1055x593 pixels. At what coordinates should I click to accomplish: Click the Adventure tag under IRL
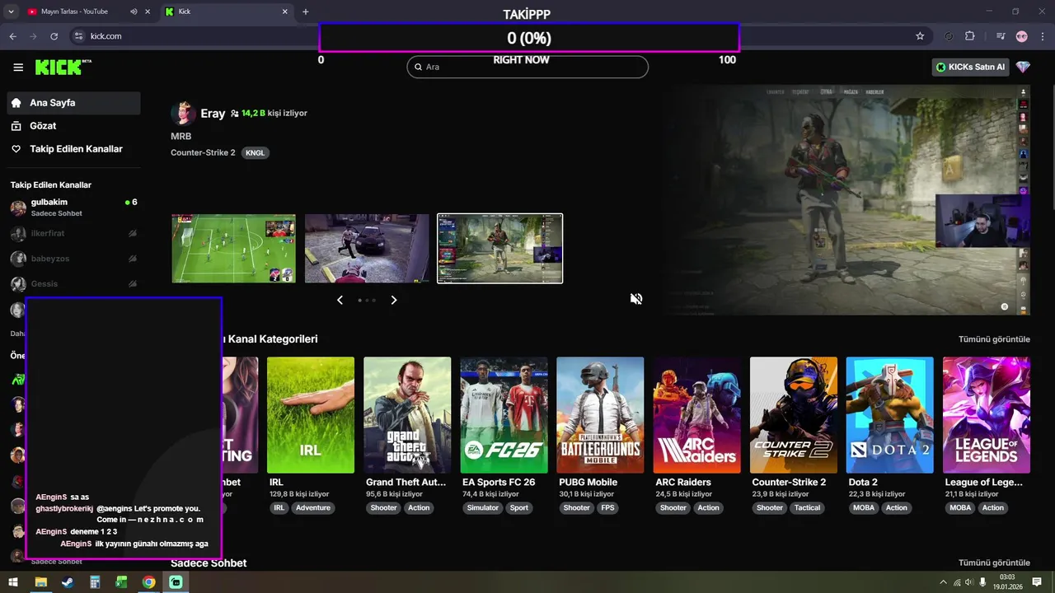tap(313, 508)
